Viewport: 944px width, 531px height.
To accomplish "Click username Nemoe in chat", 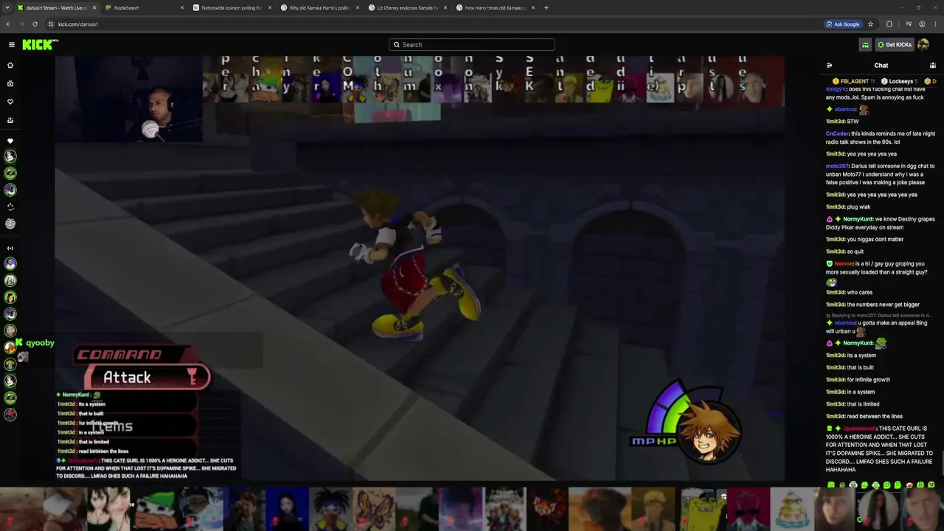I will [844, 263].
